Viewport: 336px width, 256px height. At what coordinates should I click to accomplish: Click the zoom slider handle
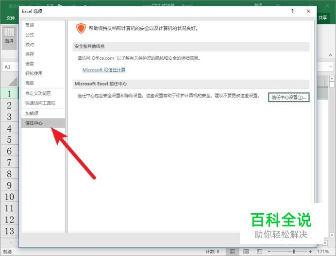pos(294,252)
